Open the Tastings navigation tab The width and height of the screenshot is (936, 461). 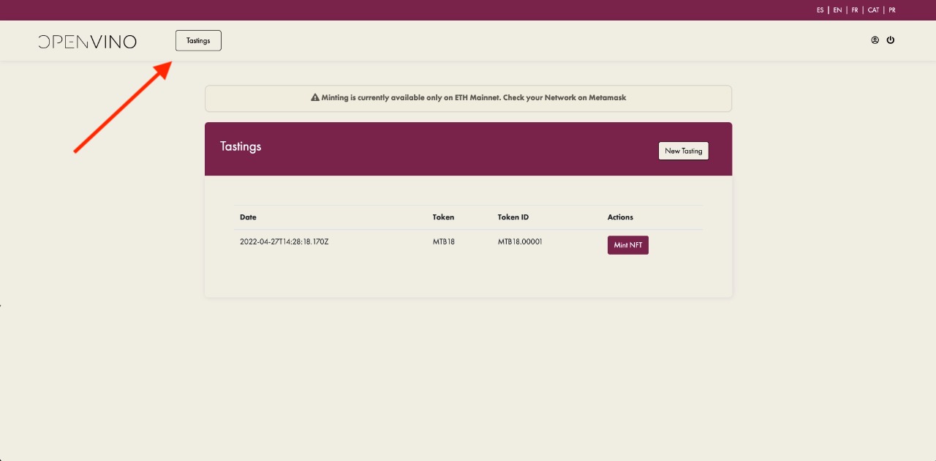[198, 41]
